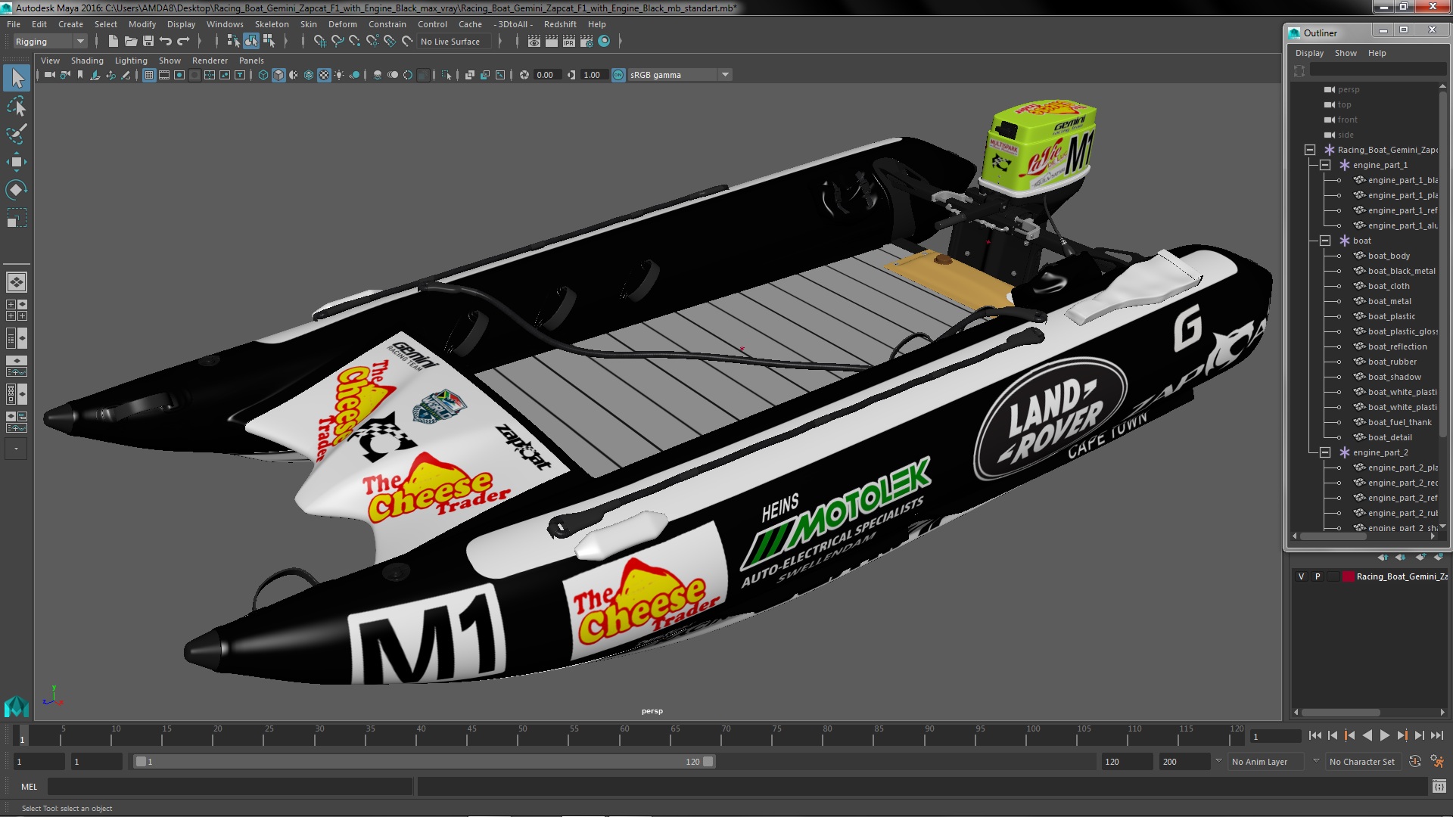Activate the Move tool
The image size is (1453, 817).
[17, 162]
